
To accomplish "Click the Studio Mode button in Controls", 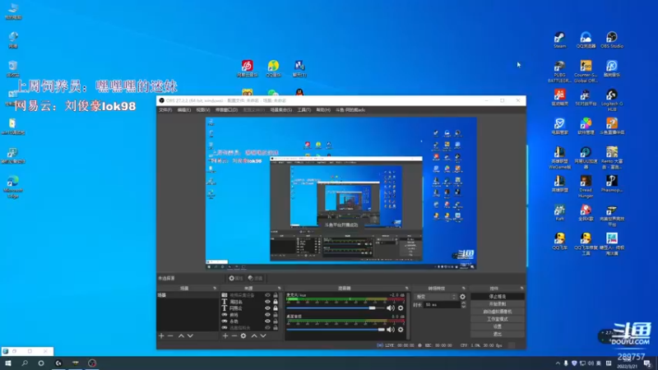I will click(498, 319).
